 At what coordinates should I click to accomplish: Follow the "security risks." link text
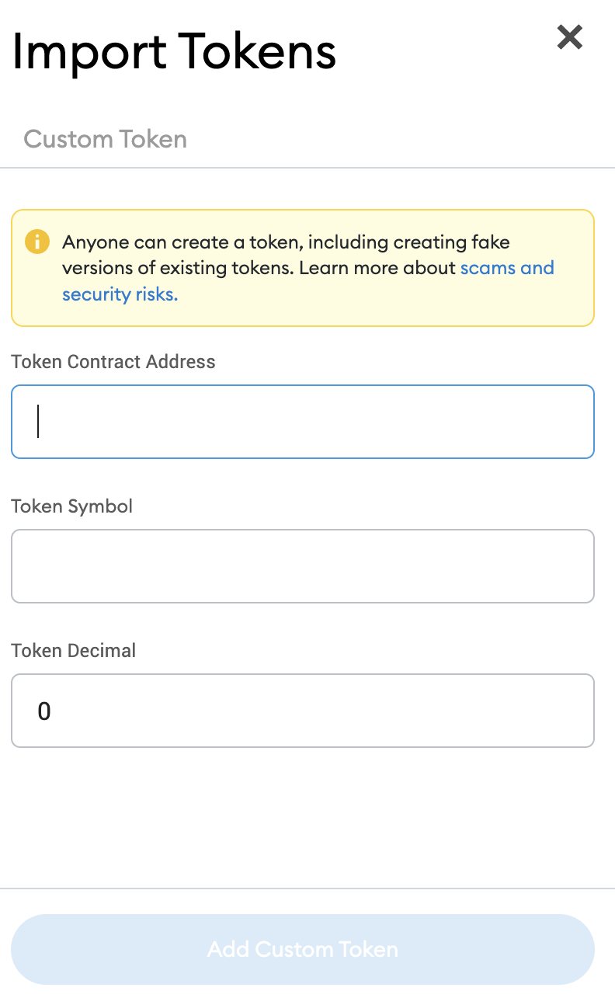[120, 294]
